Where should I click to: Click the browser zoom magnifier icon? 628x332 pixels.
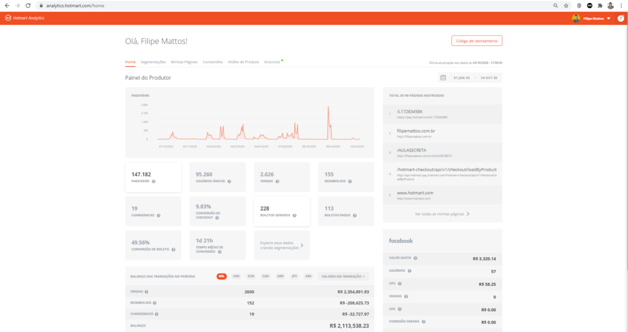click(556, 6)
